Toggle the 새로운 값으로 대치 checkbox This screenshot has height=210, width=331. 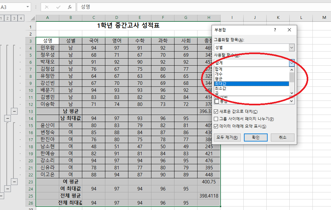216,112
